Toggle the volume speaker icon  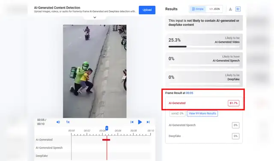[x=58, y=122]
